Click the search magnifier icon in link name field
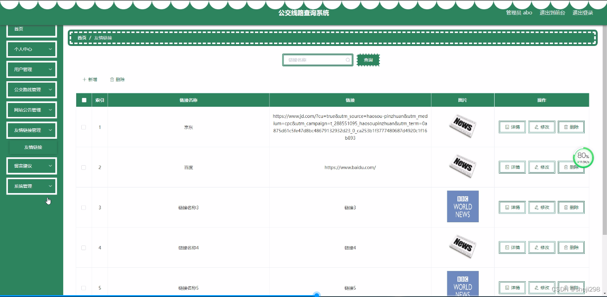This screenshot has width=607, height=297. tap(347, 60)
